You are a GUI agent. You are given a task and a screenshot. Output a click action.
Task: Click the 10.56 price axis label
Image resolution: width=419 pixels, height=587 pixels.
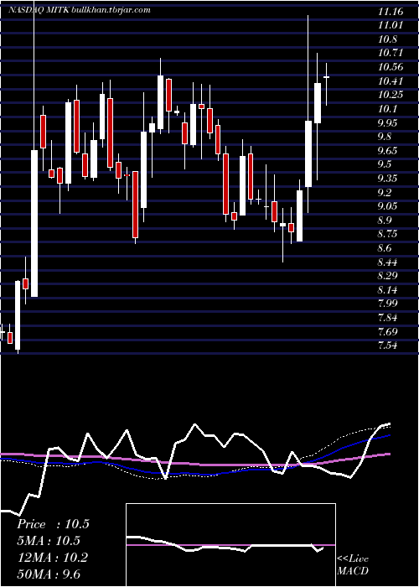[391, 67]
